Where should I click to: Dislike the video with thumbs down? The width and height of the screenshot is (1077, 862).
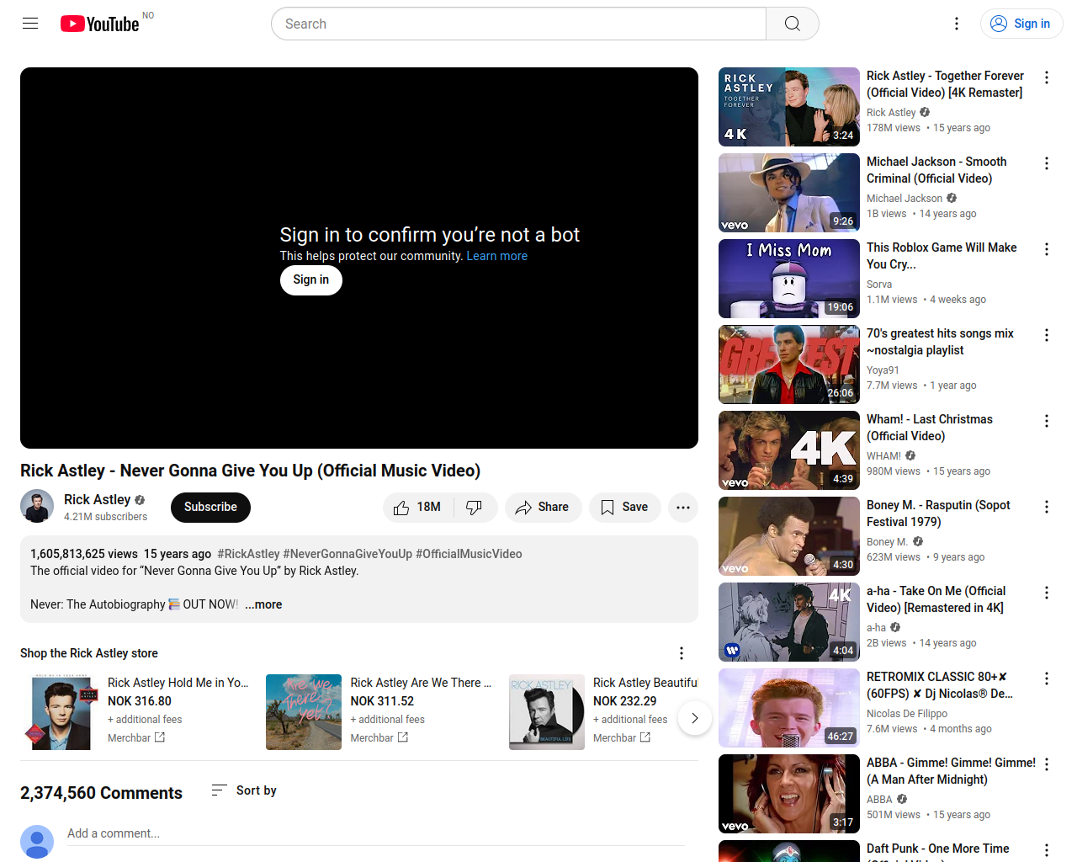coord(475,508)
